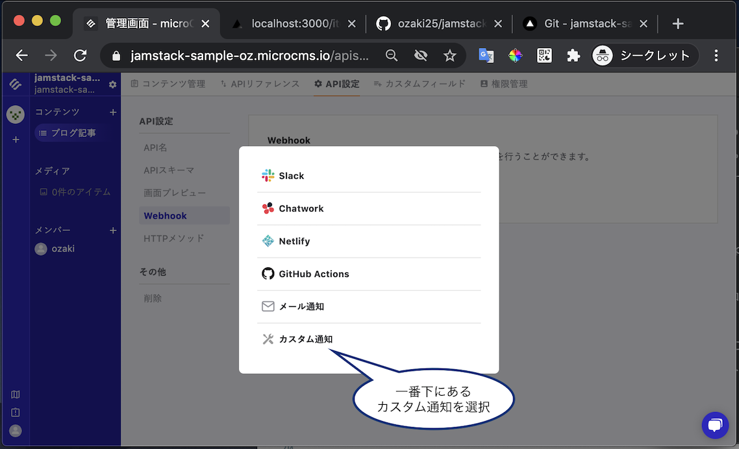Reload the page
Image resolution: width=739 pixels, height=449 pixels.
[x=80, y=56]
